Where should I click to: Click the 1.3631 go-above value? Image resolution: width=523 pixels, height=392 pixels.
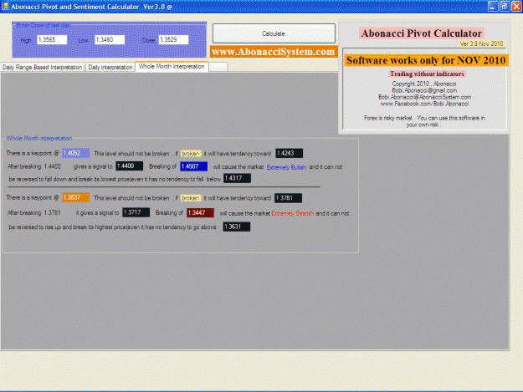pyautogui.click(x=237, y=227)
